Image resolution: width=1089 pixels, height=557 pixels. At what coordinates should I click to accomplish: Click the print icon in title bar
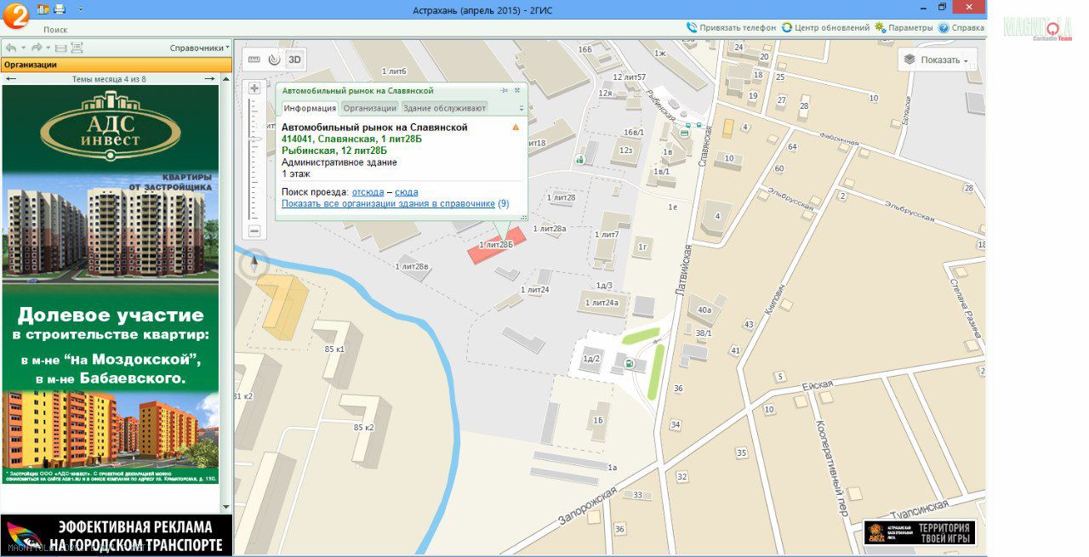[x=60, y=9]
